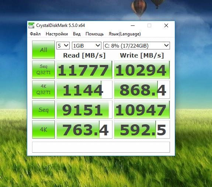Close the CrystalDiskMark window
212x187 pixels.
pyautogui.click(x=166, y=25)
